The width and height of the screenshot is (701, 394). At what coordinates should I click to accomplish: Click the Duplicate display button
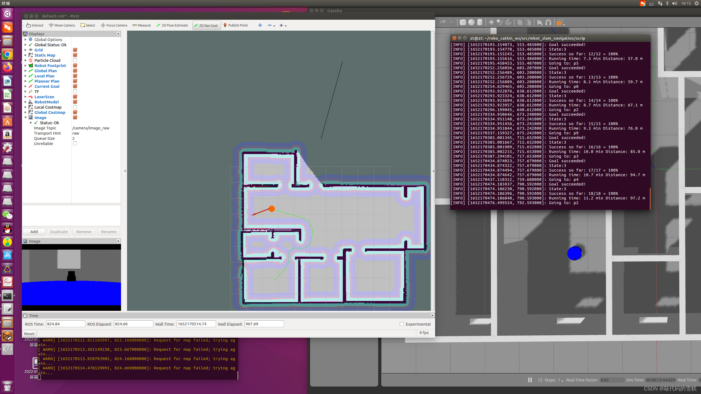(x=59, y=231)
